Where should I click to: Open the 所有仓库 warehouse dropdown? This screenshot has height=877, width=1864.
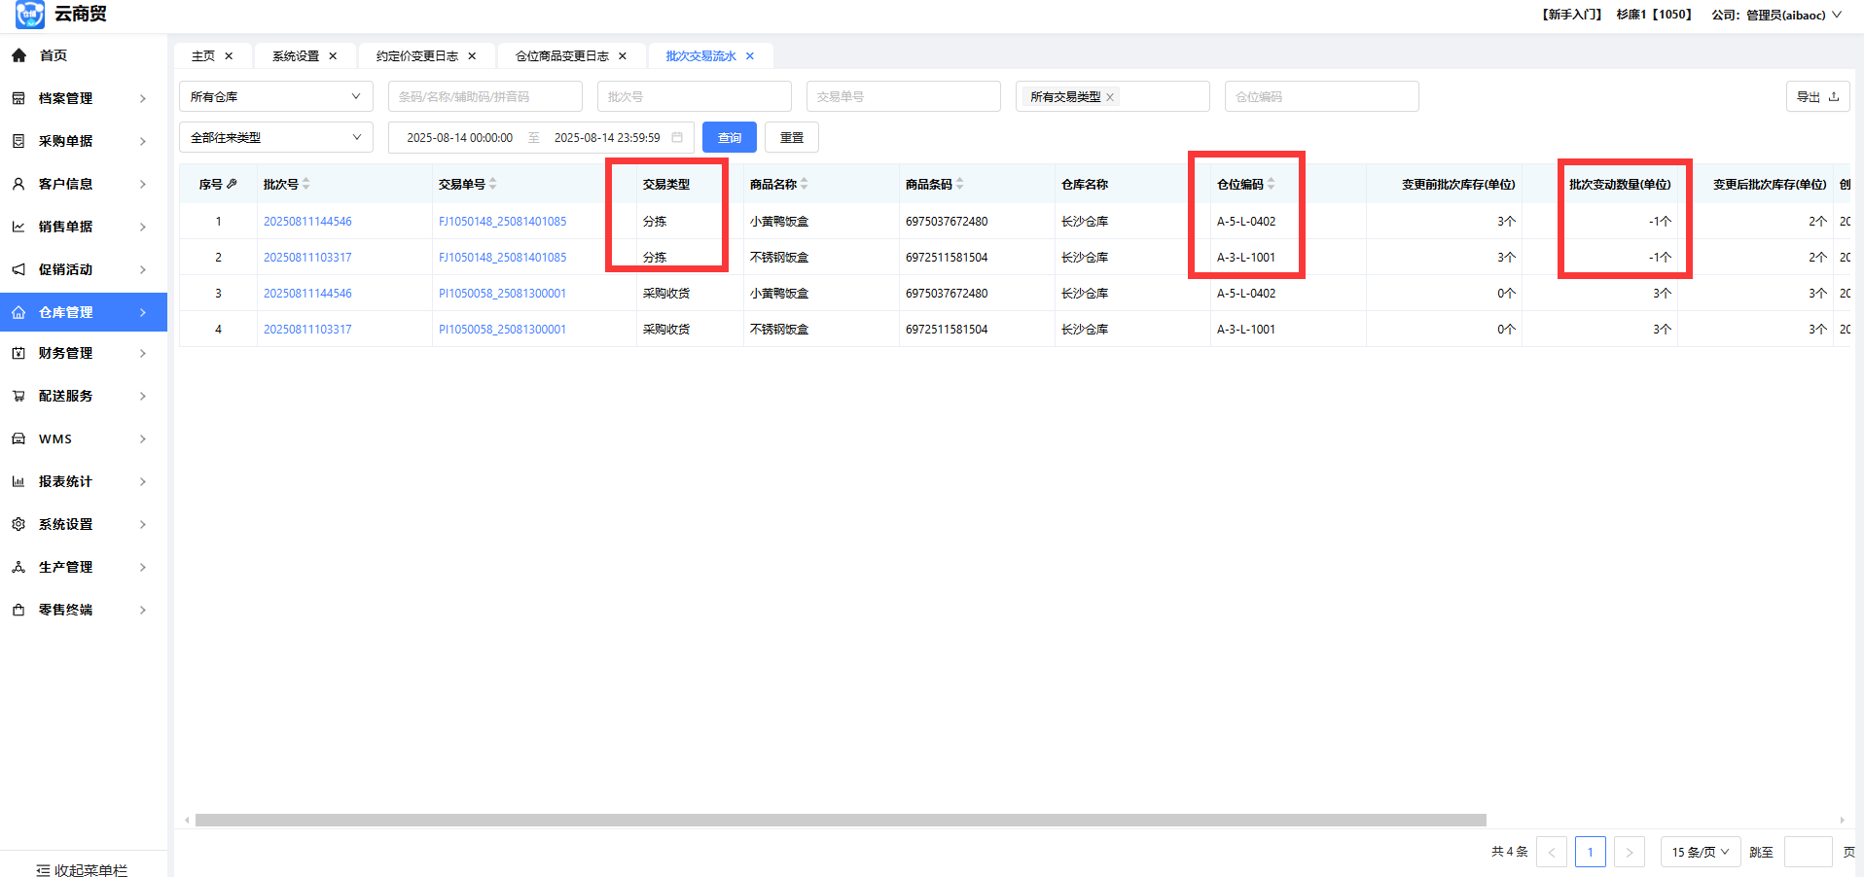click(x=275, y=96)
